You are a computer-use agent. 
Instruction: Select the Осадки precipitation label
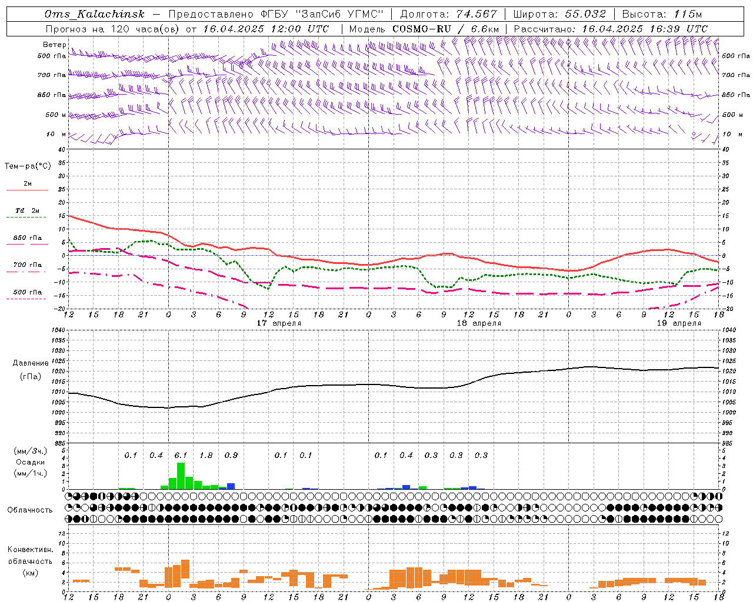pyautogui.click(x=31, y=462)
